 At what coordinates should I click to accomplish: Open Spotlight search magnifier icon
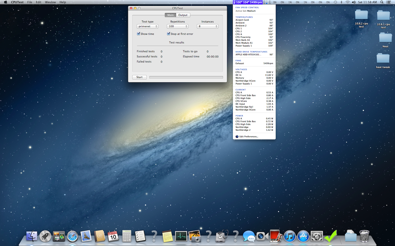(382, 2)
